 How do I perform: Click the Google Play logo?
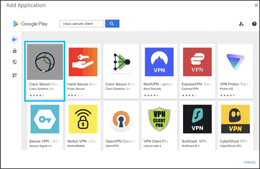(30, 24)
